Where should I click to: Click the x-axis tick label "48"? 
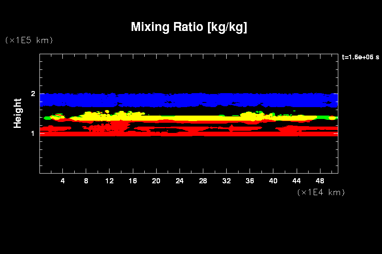click(x=320, y=181)
